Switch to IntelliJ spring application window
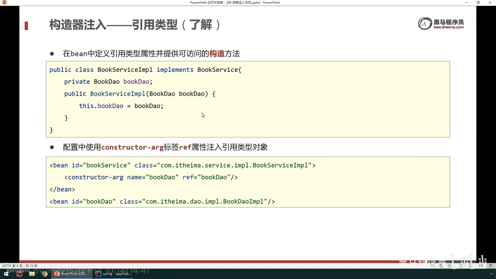Image resolution: width=496 pixels, height=279 pixels. click(x=113, y=274)
